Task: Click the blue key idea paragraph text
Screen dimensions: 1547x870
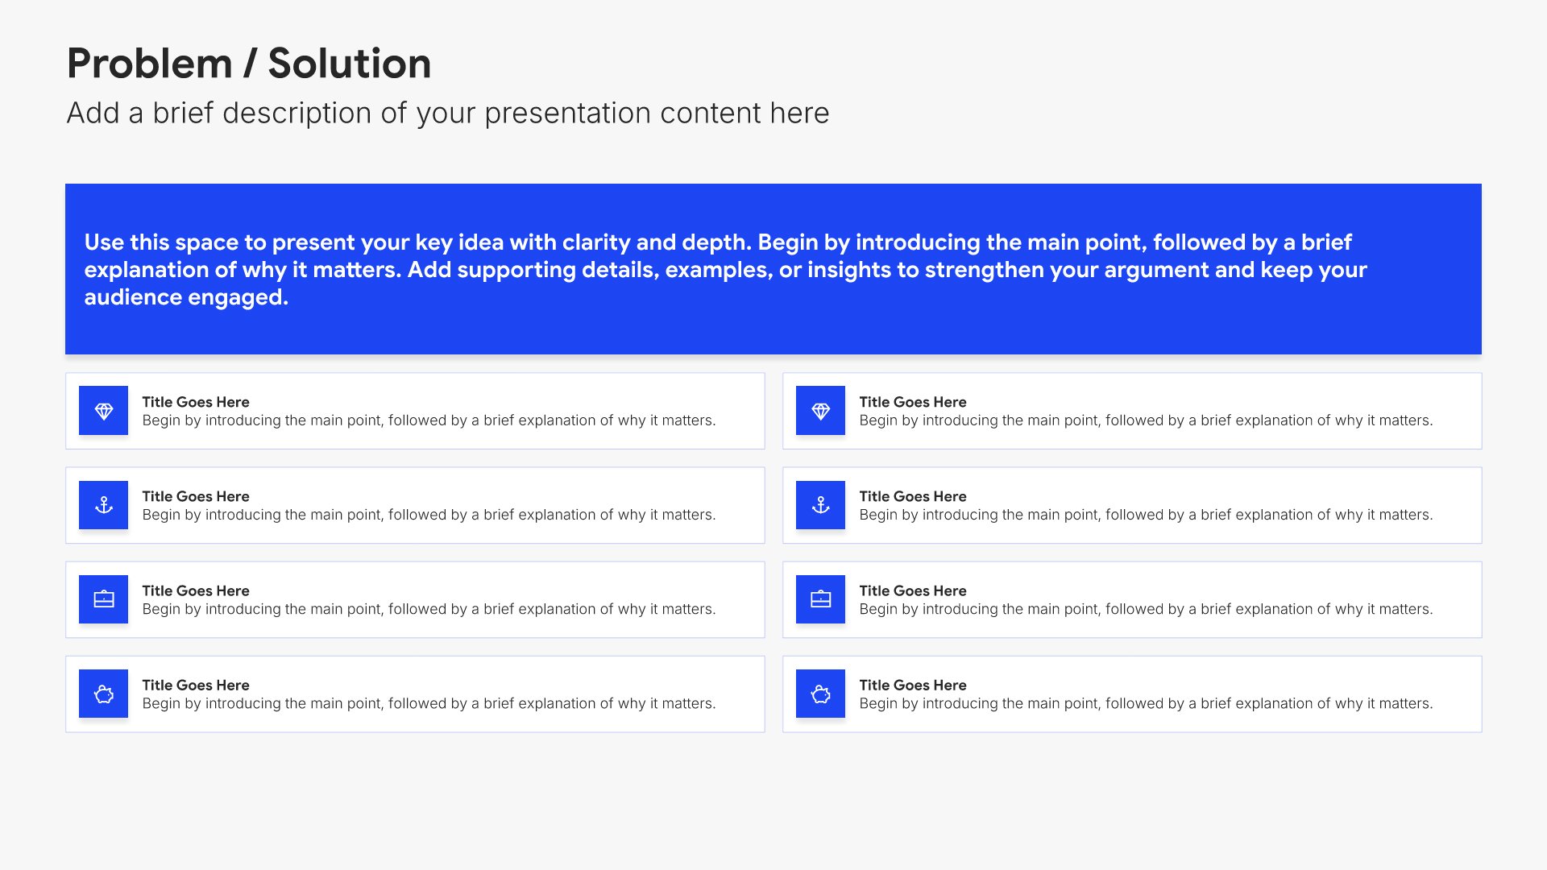Action: pyautogui.click(x=725, y=270)
